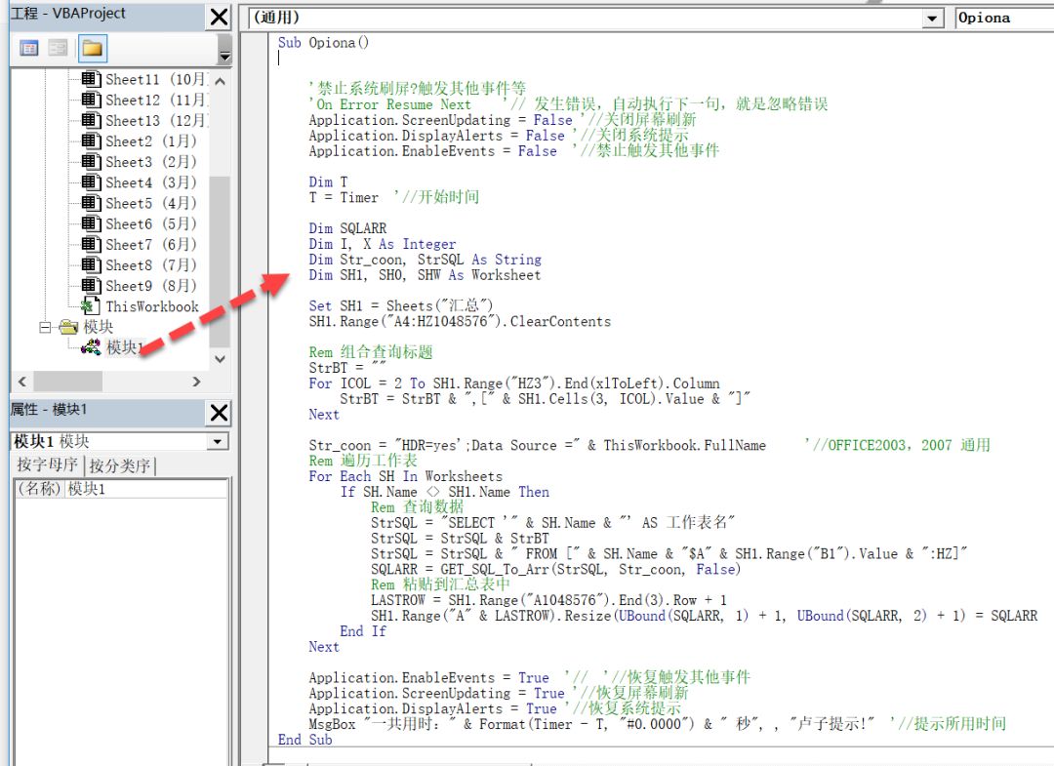
Task: Toggle Folders view in the project toolbar
Action: coord(92,49)
